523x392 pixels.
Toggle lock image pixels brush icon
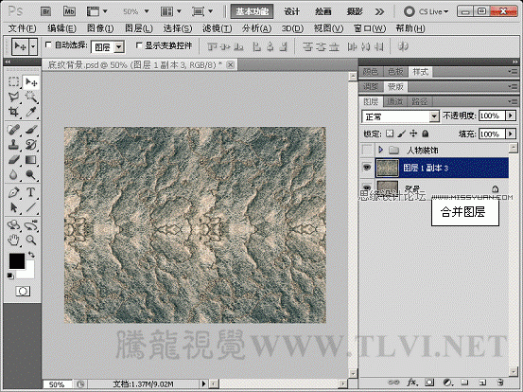402,134
